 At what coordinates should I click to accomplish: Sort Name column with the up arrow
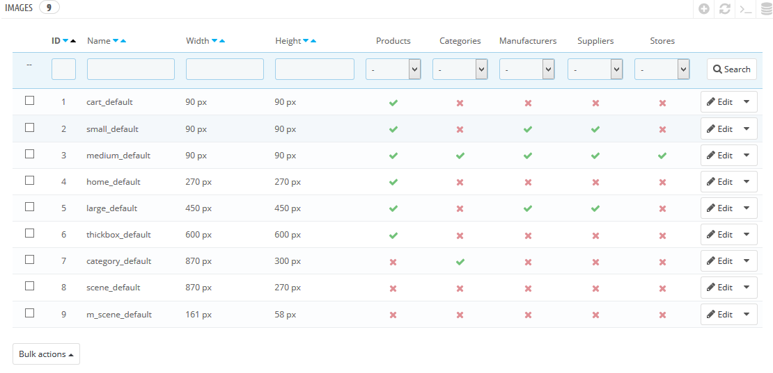coord(123,41)
